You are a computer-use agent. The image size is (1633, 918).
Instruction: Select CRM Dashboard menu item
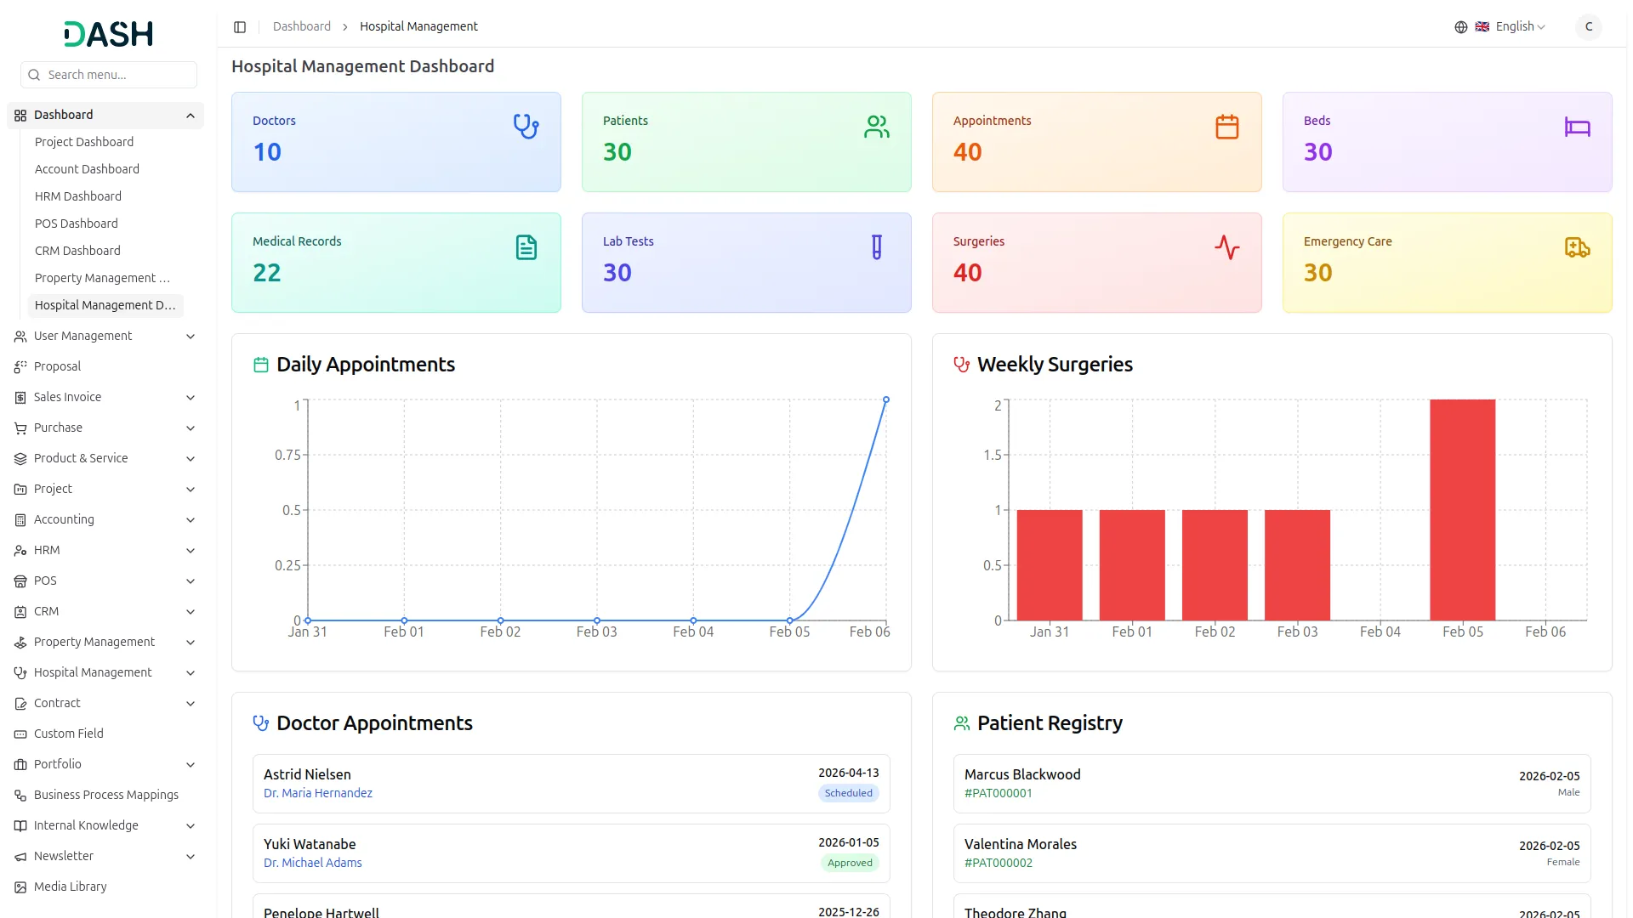[x=77, y=251]
